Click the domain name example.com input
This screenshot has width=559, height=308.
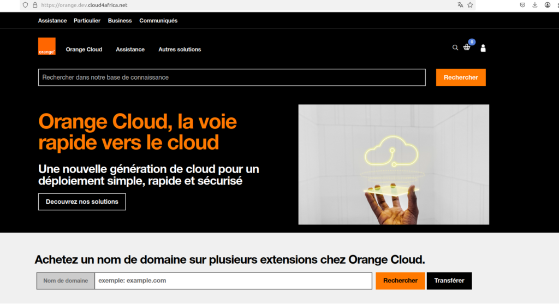[233, 281]
